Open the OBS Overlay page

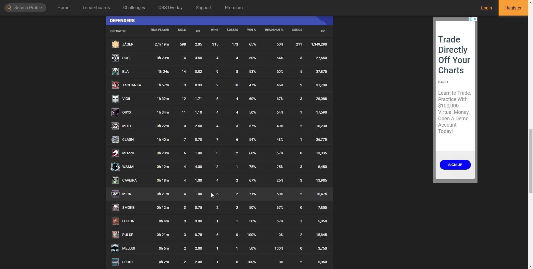pos(170,8)
